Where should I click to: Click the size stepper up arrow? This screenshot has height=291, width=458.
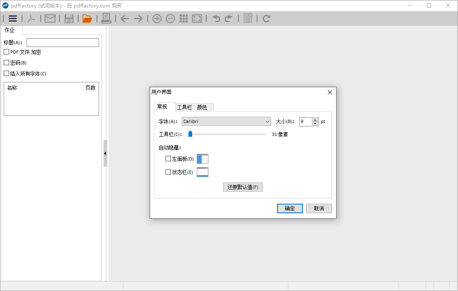tap(315, 119)
